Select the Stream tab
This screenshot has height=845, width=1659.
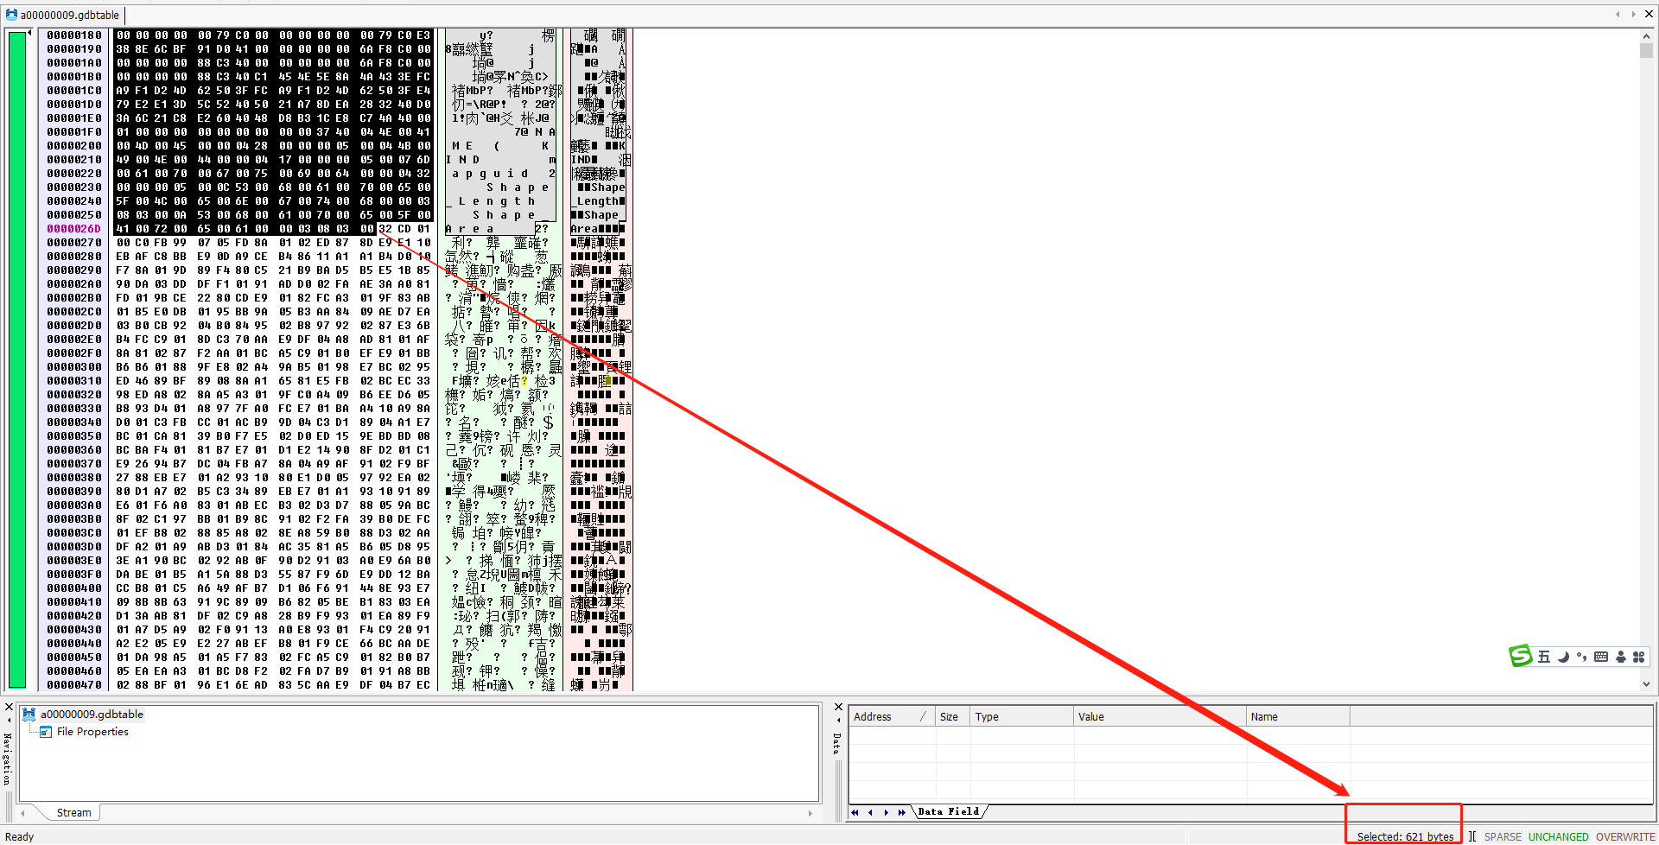(x=73, y=812)
